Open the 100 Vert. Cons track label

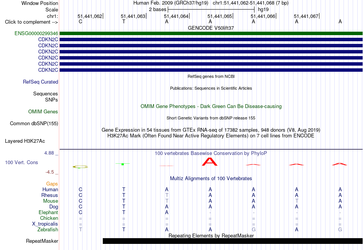[21, 162]
